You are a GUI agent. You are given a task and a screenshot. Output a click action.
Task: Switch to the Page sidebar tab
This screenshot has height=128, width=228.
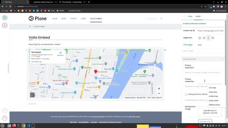[190, 16]
